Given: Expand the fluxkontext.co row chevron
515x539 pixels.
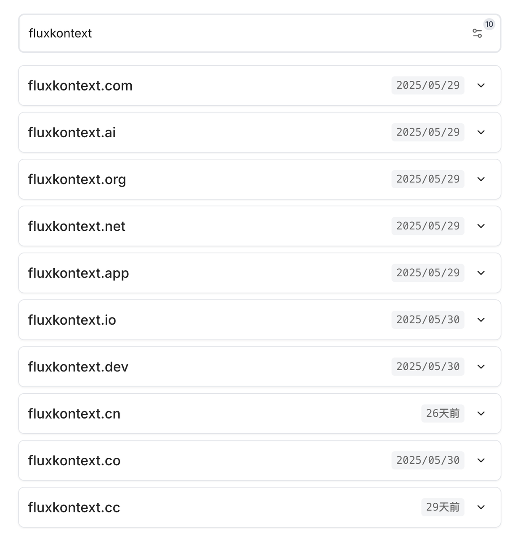Looking at the screenshot, I should (x=481, y=461).
